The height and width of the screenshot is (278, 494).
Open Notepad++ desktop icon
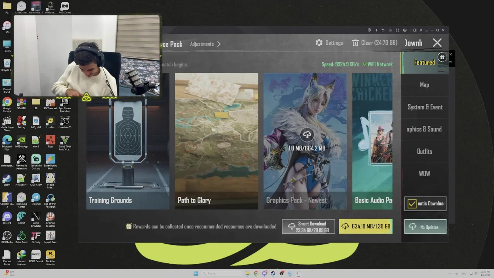coord(22,181)
